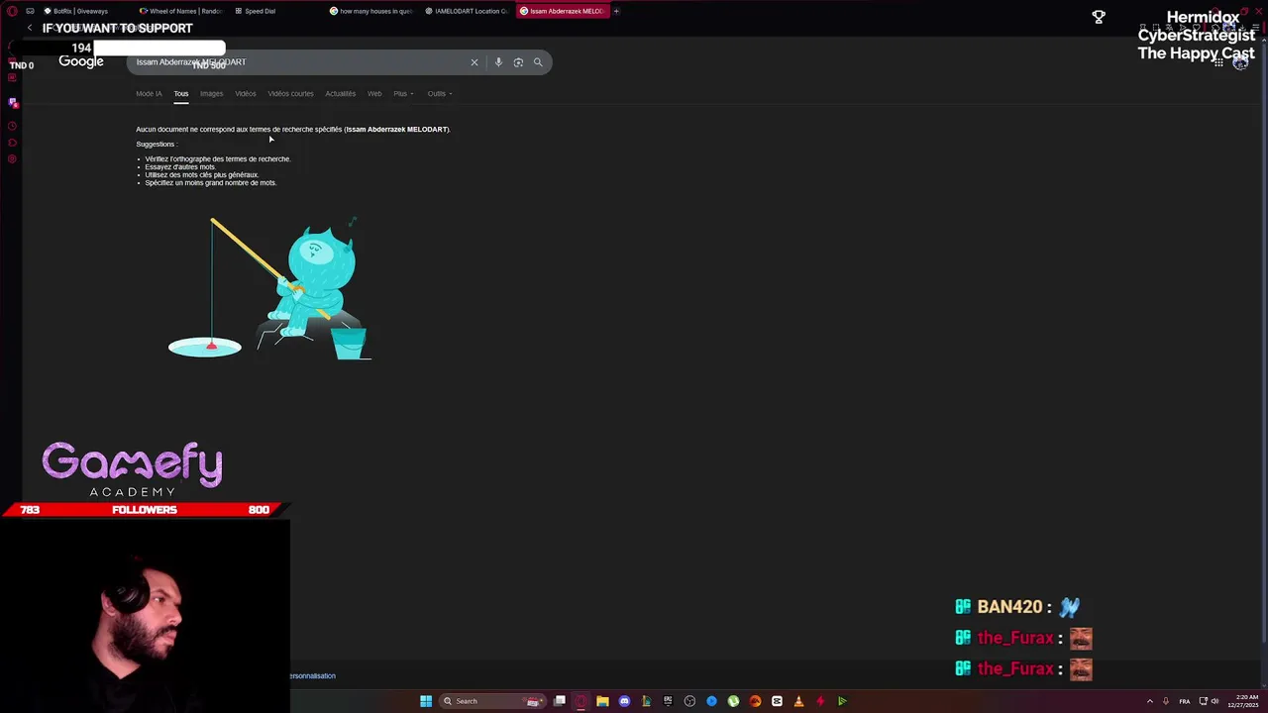Submit search with magnifying glass icon
Viewport: 1268px width, 713px height.
(538, 62)
